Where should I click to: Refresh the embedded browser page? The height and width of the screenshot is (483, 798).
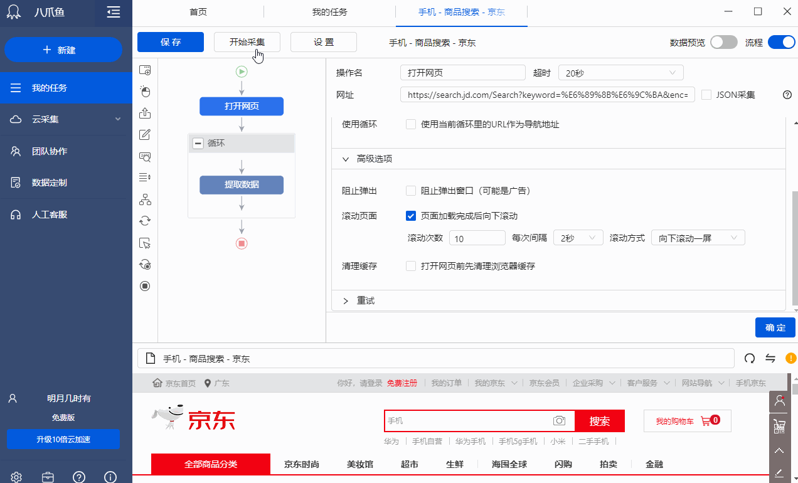click(x=749, y=358)
